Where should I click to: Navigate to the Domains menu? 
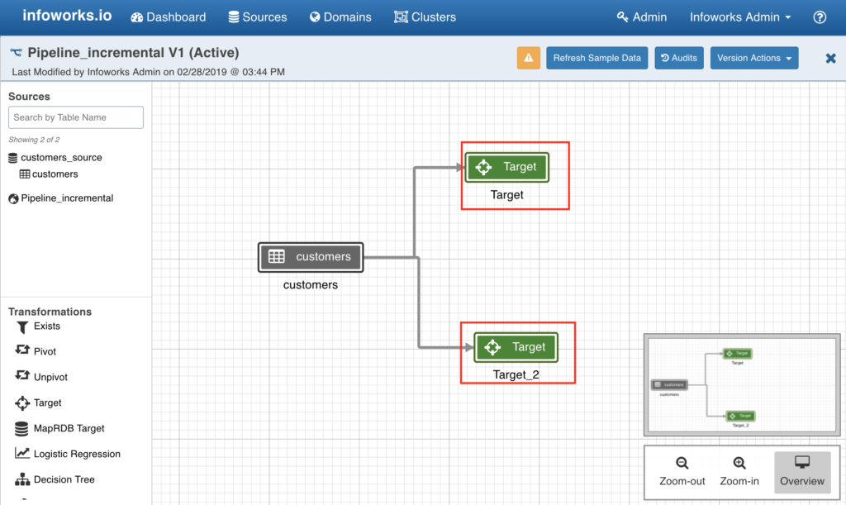point(340,17)
